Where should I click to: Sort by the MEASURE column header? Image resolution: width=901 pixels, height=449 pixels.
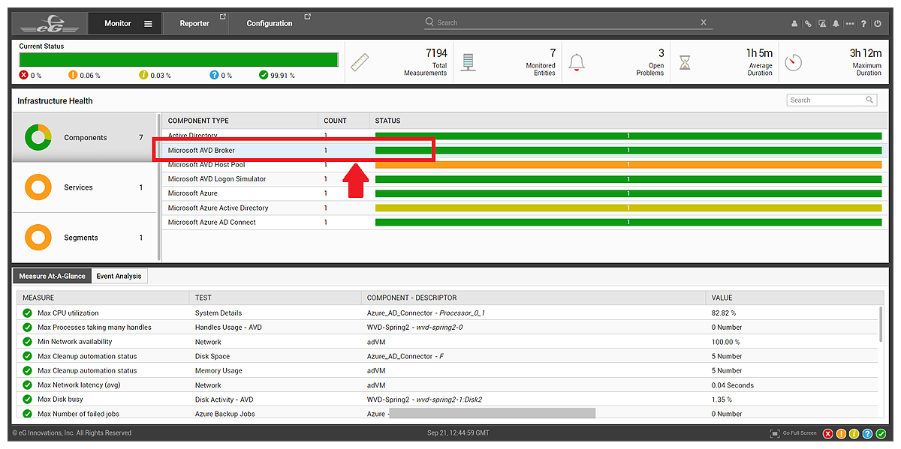(38, 298)
